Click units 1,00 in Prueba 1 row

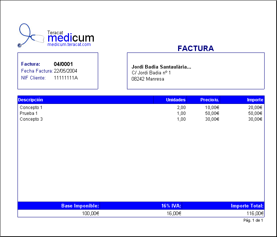pos(181,113)
